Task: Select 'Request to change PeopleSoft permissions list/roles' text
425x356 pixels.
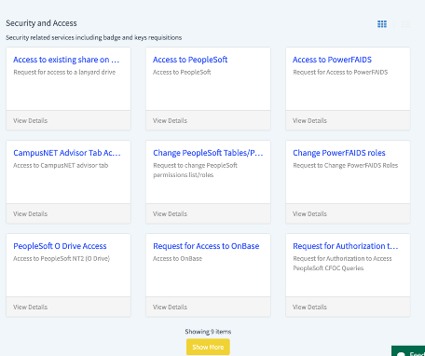Action: pyautogui.click(x=195, y=170)
